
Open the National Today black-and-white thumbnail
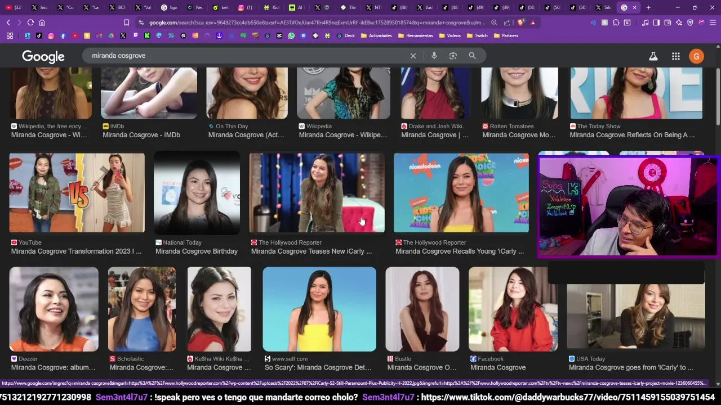pyautogui.click(x=197, y=193)
